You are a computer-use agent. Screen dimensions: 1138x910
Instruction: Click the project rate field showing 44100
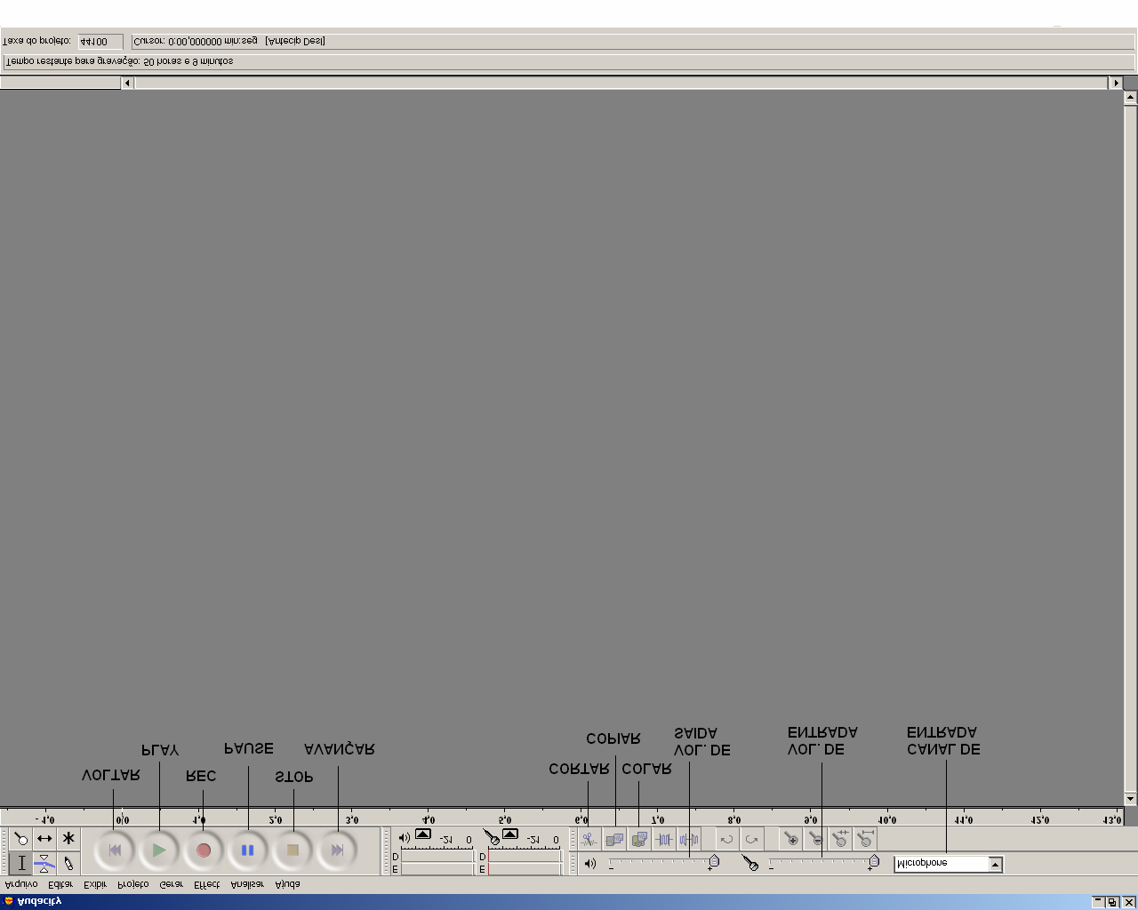click(100, 42)
